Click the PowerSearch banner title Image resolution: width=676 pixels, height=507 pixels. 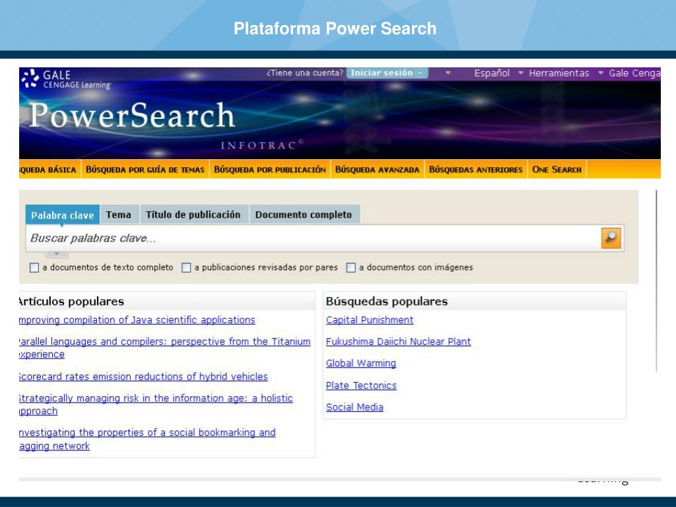click(x=132, y=116)
